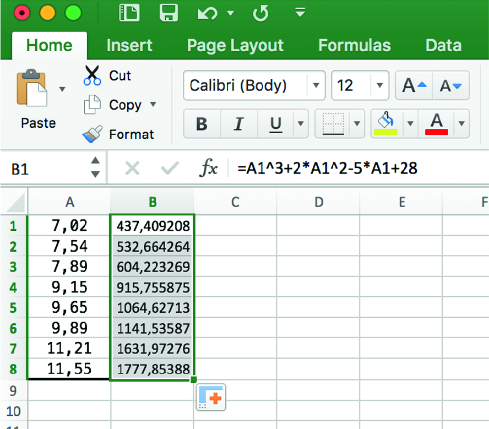
Task: Select row 9 header
Action: (x=14, y=390)
